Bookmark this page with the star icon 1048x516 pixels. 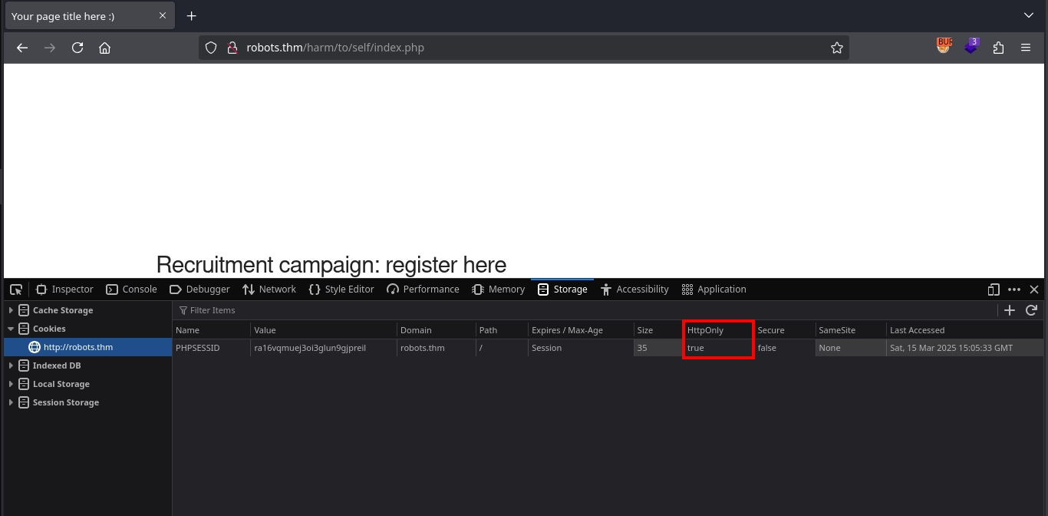pyautogui.click(x=836, y=48)
